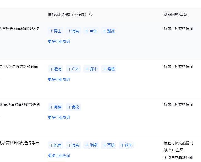Add the 秋冬 keyword tag

tap(126, 145)
